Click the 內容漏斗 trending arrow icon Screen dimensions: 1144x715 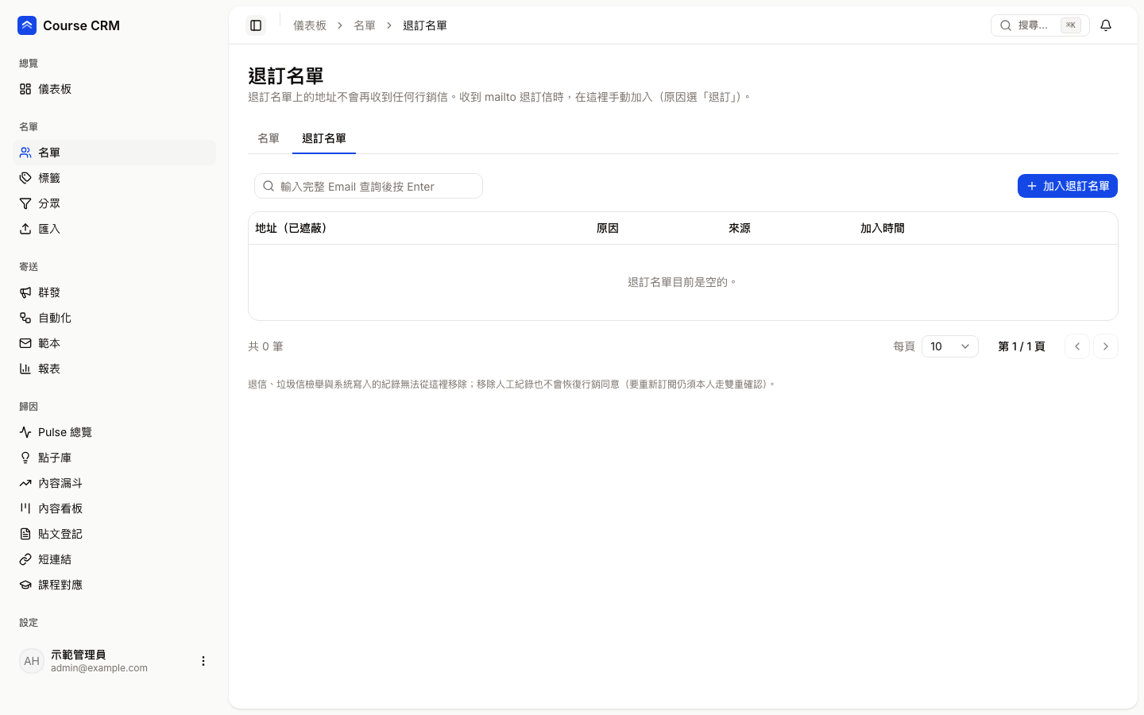(25, 483)
